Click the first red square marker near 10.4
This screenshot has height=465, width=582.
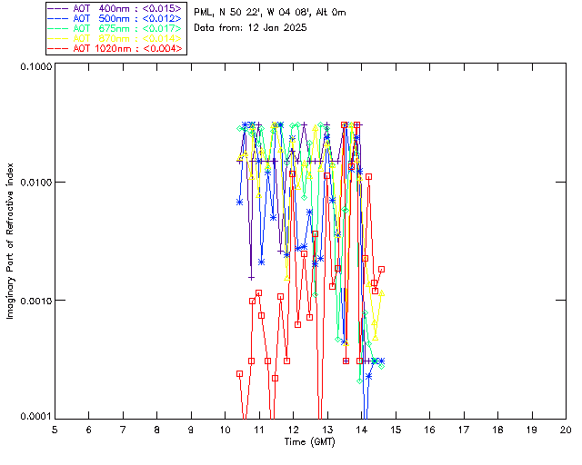click(239, 374)
